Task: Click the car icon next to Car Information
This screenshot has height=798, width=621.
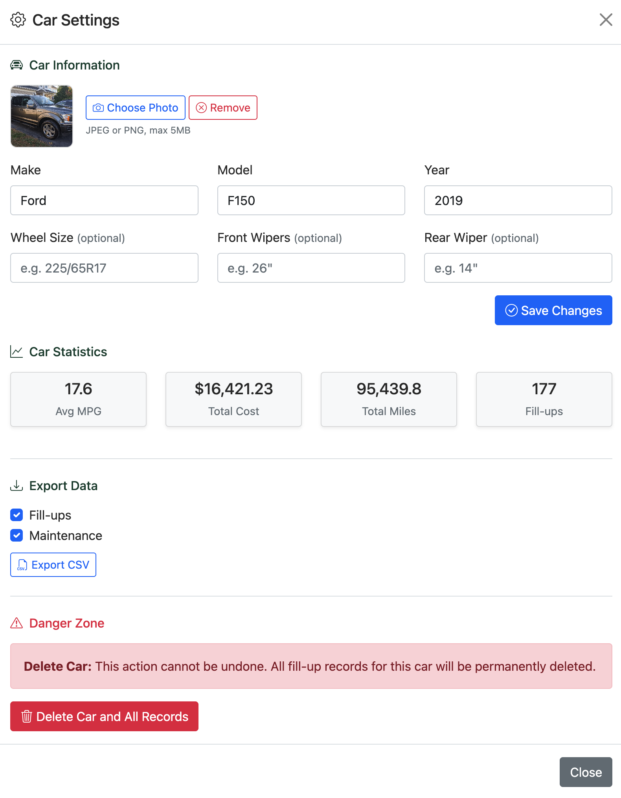Action: click(16, 65)
